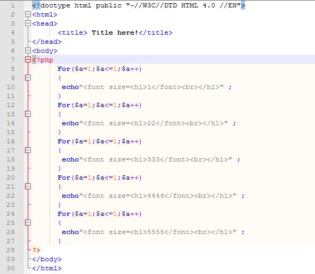Collapse the brace fold on line 13
This screenshot has width=315, height=274.
[28, 114]
